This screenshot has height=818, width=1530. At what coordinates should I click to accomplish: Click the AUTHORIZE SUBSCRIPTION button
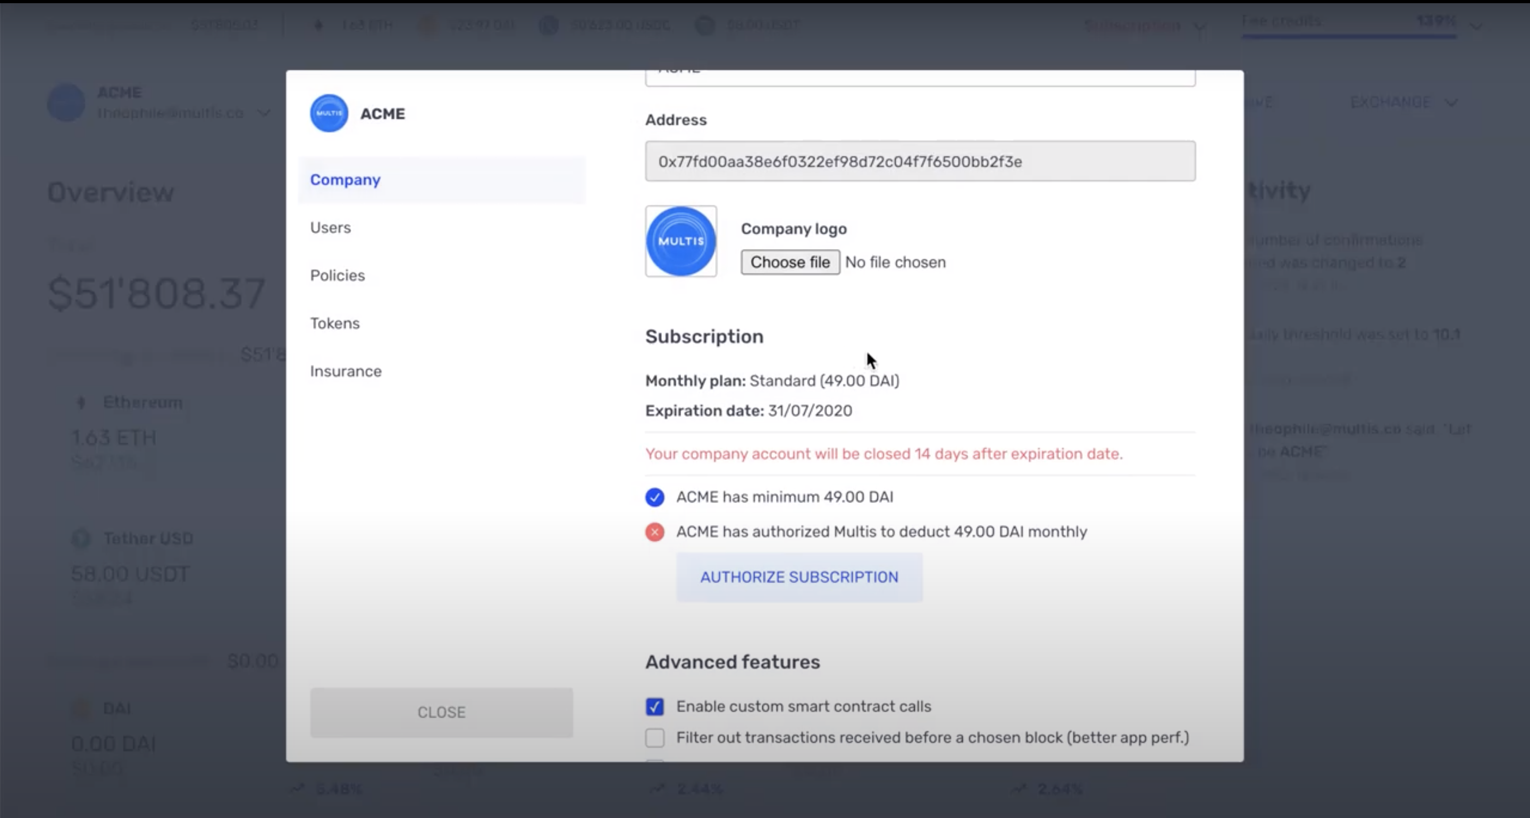pos(799,577)
